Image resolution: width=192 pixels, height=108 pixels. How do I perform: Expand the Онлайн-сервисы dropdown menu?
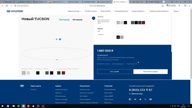(x=138, y=11)
